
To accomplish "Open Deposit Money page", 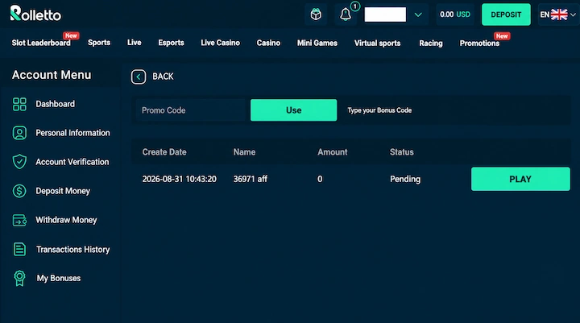I will click(63, 191).
